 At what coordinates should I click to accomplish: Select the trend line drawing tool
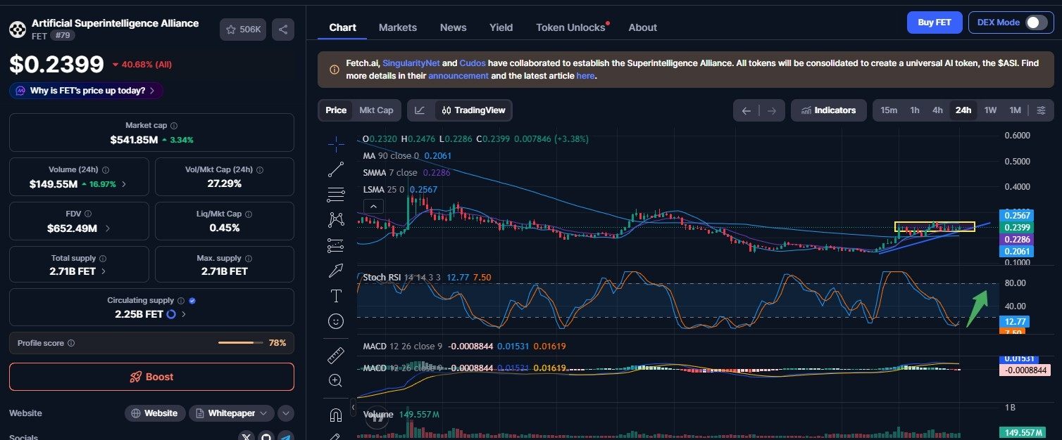click(336, 169)
